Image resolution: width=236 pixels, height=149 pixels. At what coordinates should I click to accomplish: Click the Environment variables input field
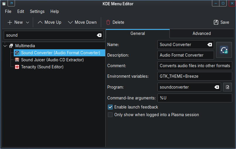point(195,76)
